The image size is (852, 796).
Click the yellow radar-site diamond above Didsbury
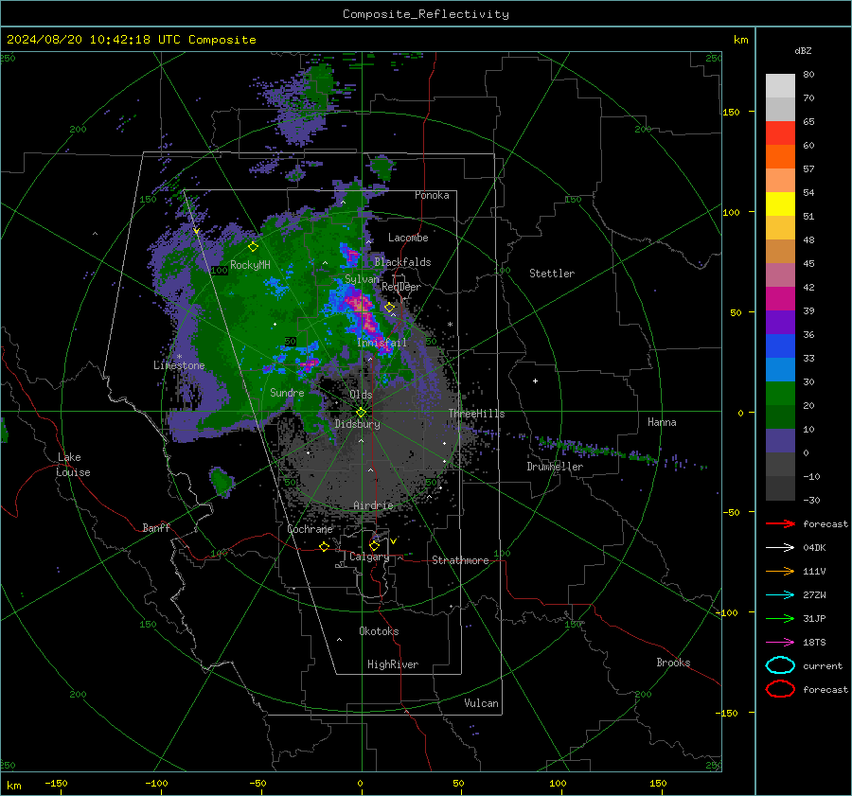click(x=361, y=413)
